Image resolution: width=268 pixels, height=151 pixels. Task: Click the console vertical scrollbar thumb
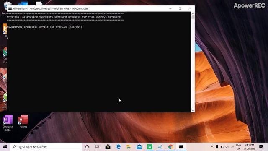tap(193, 17)
